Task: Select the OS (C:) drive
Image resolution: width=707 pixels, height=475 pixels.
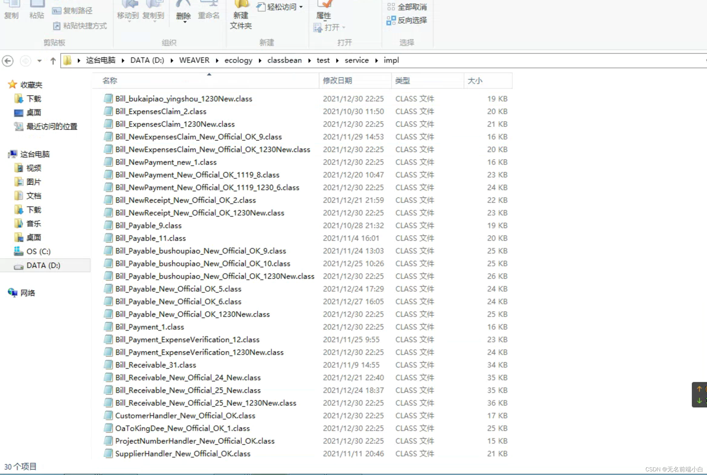Action: pyautogui.click(x=38, y=251)
